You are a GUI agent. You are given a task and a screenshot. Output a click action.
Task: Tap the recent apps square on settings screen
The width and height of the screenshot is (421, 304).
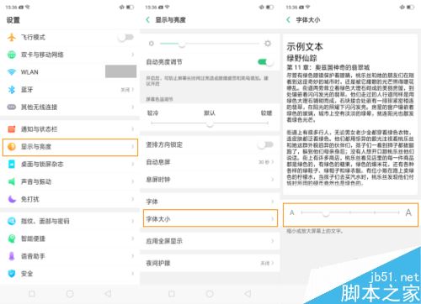point(32,294)
